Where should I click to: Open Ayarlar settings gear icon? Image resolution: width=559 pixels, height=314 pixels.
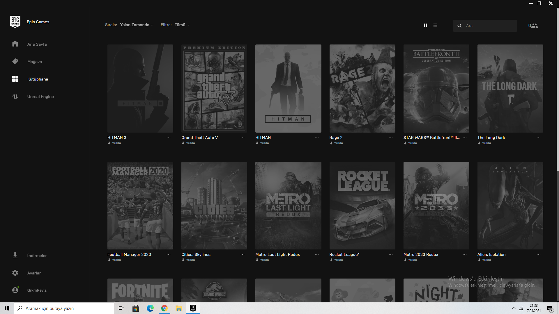pos(15,273)
